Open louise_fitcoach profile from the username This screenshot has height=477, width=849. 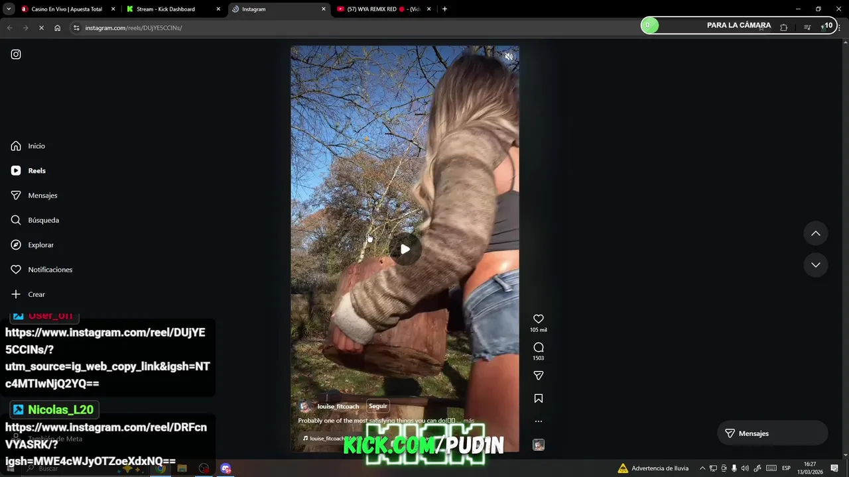point(338,406)
